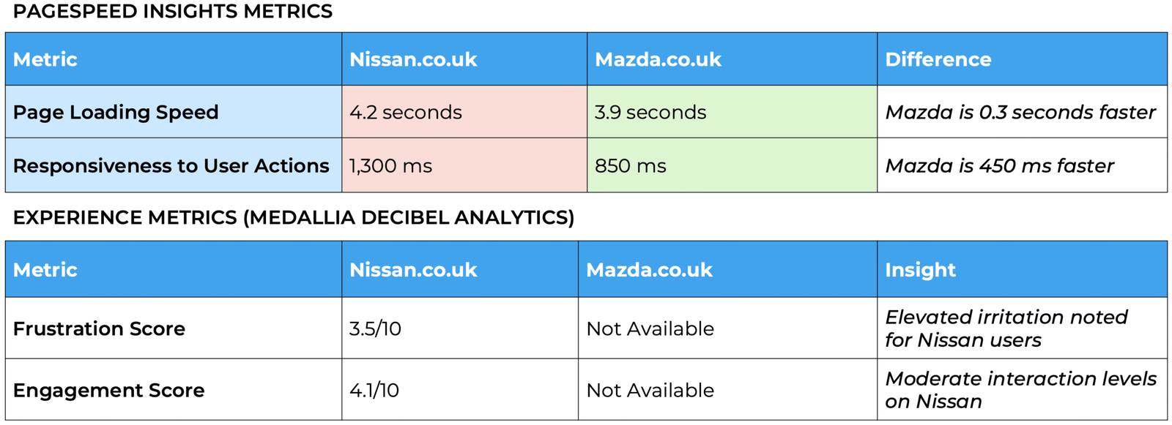The image size is (1172, 425).
Task: Select the Insight column header
Action: (x=920, y=270)
